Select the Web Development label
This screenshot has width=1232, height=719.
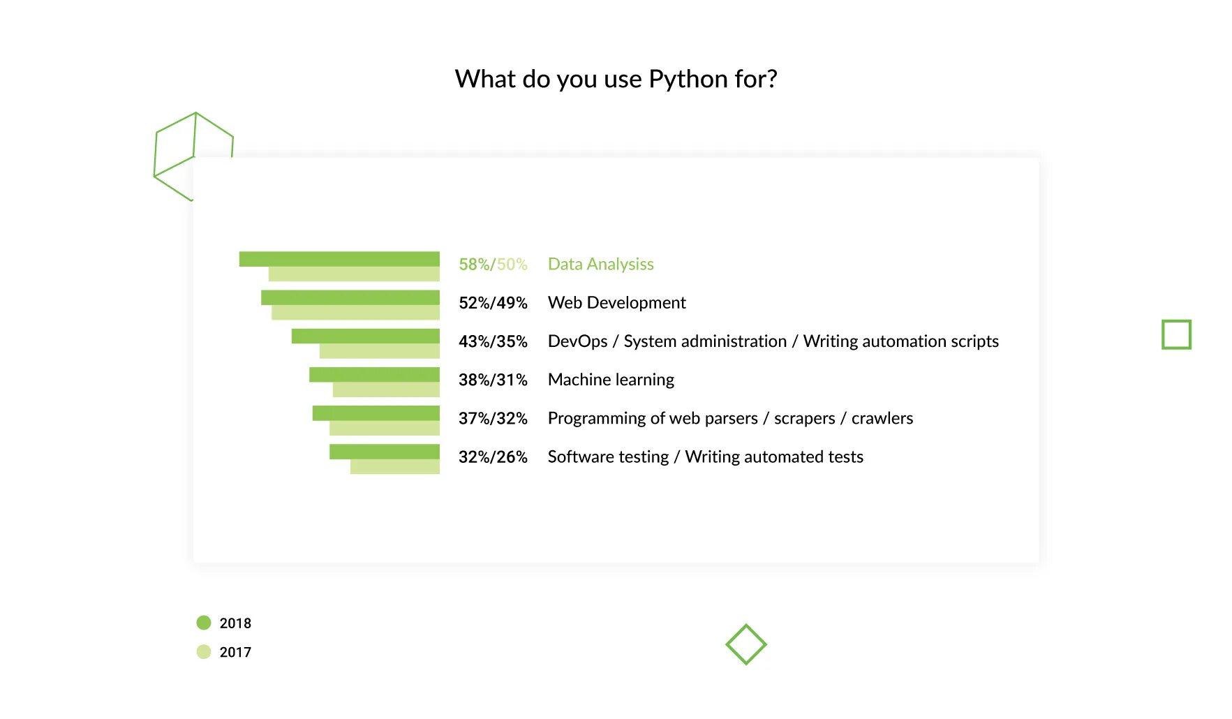pyautogui.click(x=616, y=303)
